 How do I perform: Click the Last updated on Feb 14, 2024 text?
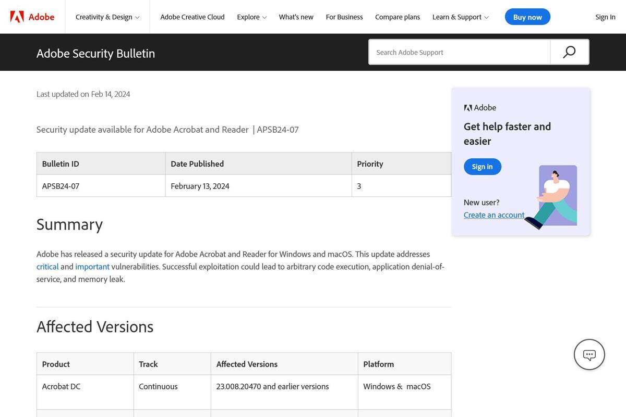83,94
